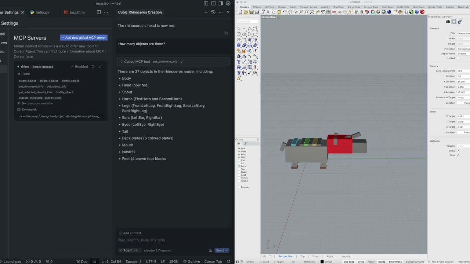Switch to the Solid Tools toolbar tab
Image resolution: width=470 pixels, height=264 pixels.
tap(387, 7)
